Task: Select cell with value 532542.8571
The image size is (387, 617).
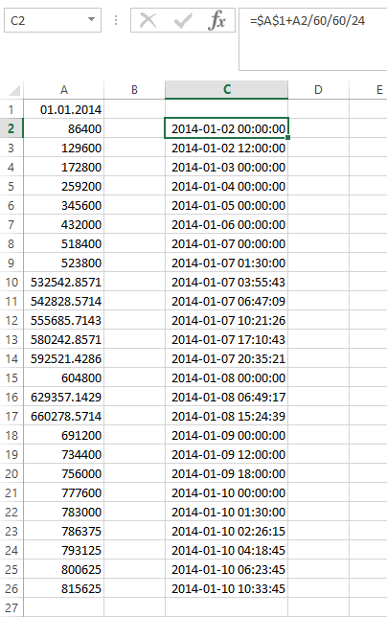Action: (x=64, y=282)
